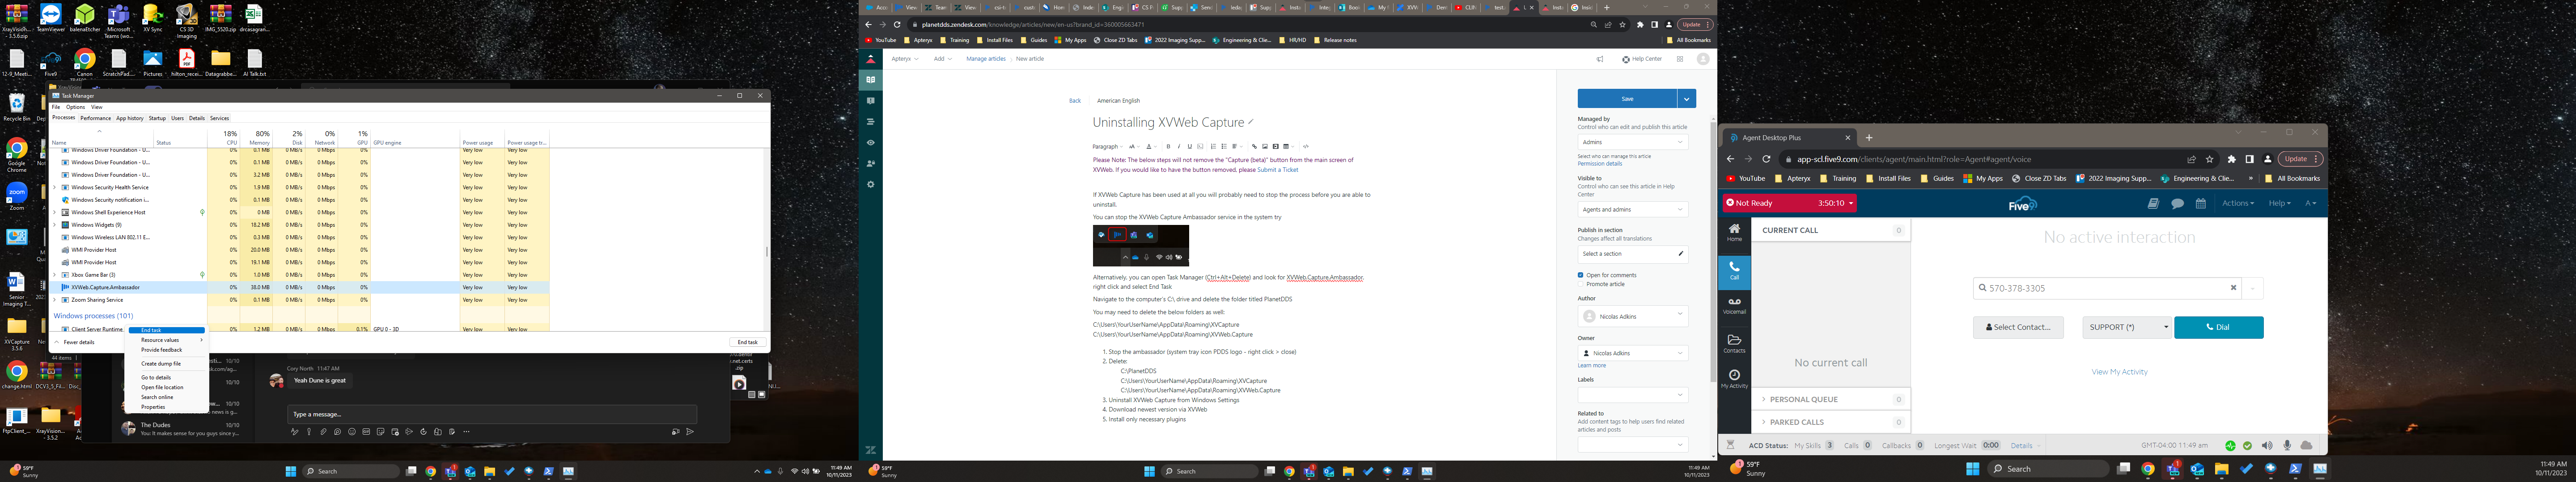Image resolution: width=2576 pixels, height=482 pixels.
Task: Switch to the Startup tab in Task Manager
Action: click(x=157, y=118)
